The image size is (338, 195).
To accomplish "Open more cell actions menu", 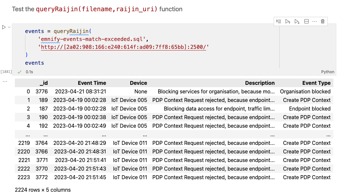I will [x=314, y=21].
